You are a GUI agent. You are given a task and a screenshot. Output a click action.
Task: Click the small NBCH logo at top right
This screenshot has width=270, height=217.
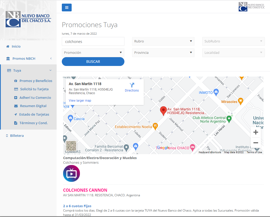[x=251, y=7]
